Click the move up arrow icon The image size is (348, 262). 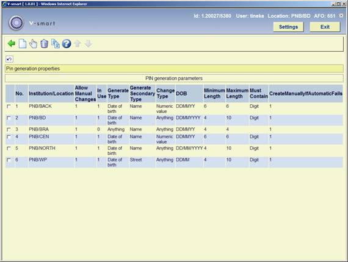pyautogui.click(x=78, y=44)
